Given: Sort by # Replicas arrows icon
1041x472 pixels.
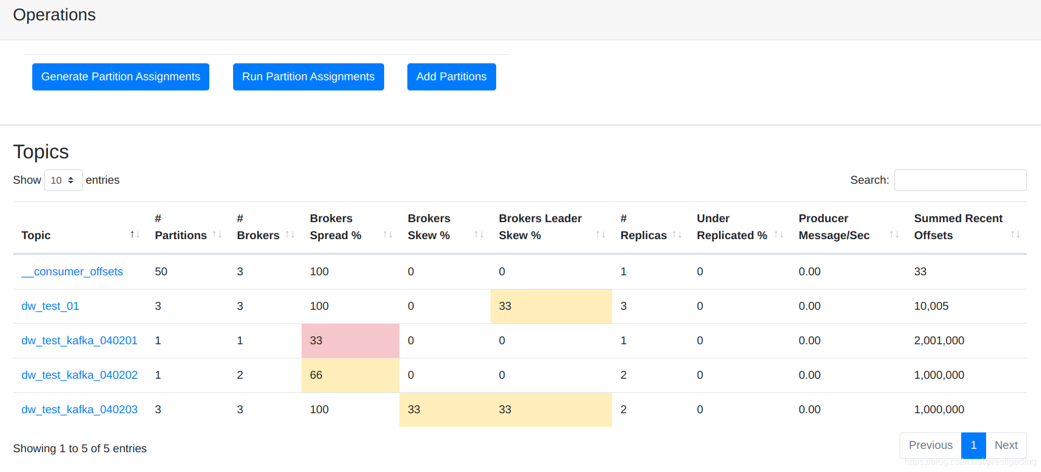Looking at the screenshot, I should (x=677, y=235).
